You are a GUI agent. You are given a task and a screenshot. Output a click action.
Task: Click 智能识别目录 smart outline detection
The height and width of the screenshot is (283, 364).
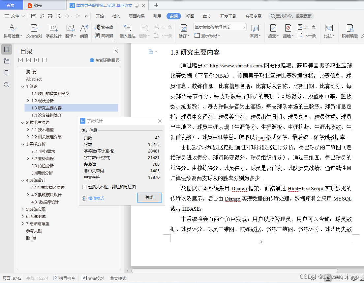pos(105,60)
